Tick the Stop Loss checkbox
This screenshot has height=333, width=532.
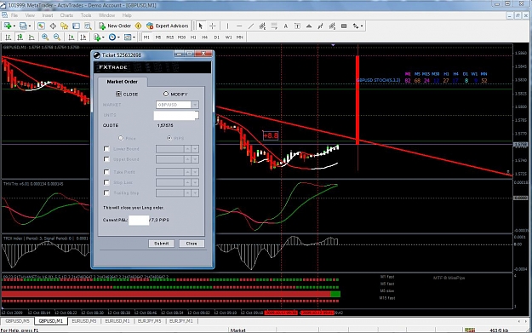[106, 182]
